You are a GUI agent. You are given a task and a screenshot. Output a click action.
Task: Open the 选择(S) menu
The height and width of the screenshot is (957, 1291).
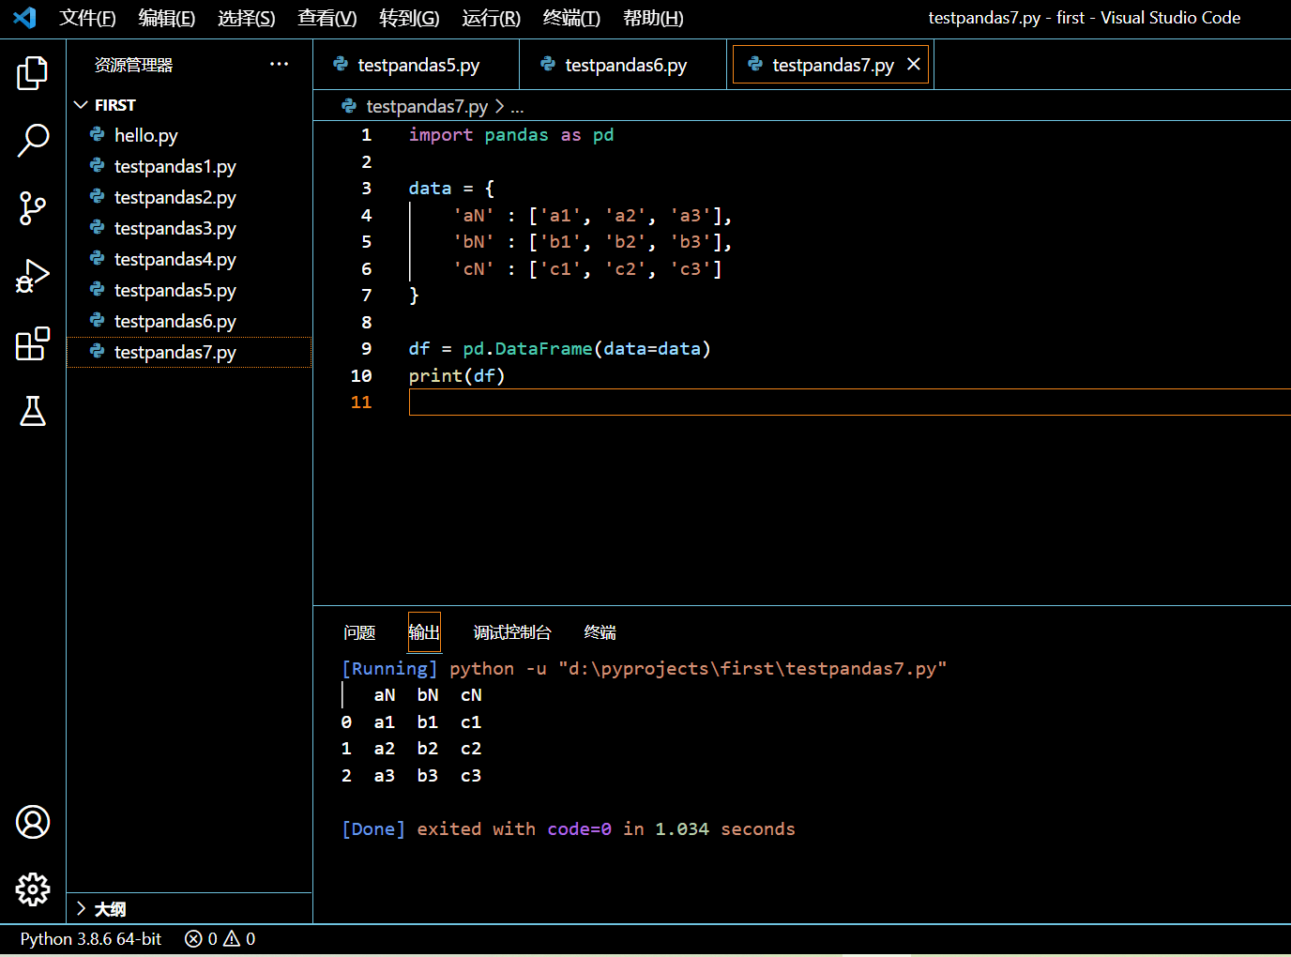(x=247, y=18)
